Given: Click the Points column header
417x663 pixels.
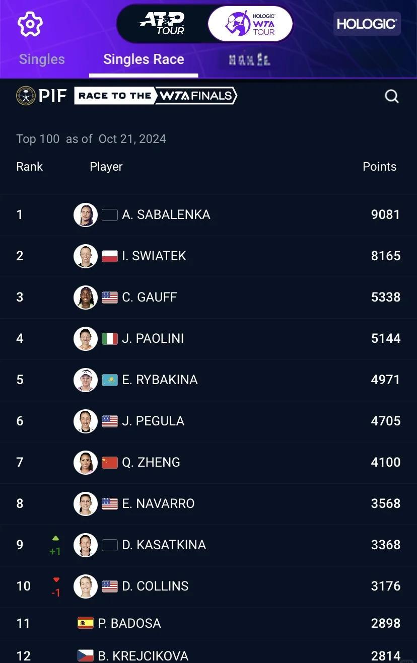Looking at the screenshot, I should [379, 167].
